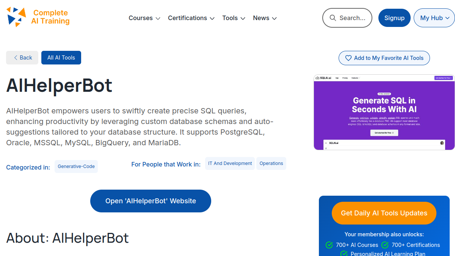Click the 'Categorized in:' label
This screenshot has width=455, height=256.
pos(28,167)
